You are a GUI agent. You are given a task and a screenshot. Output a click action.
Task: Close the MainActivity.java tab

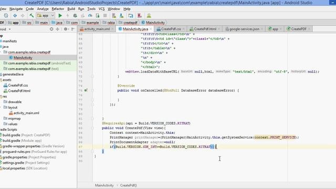point(151,29)
